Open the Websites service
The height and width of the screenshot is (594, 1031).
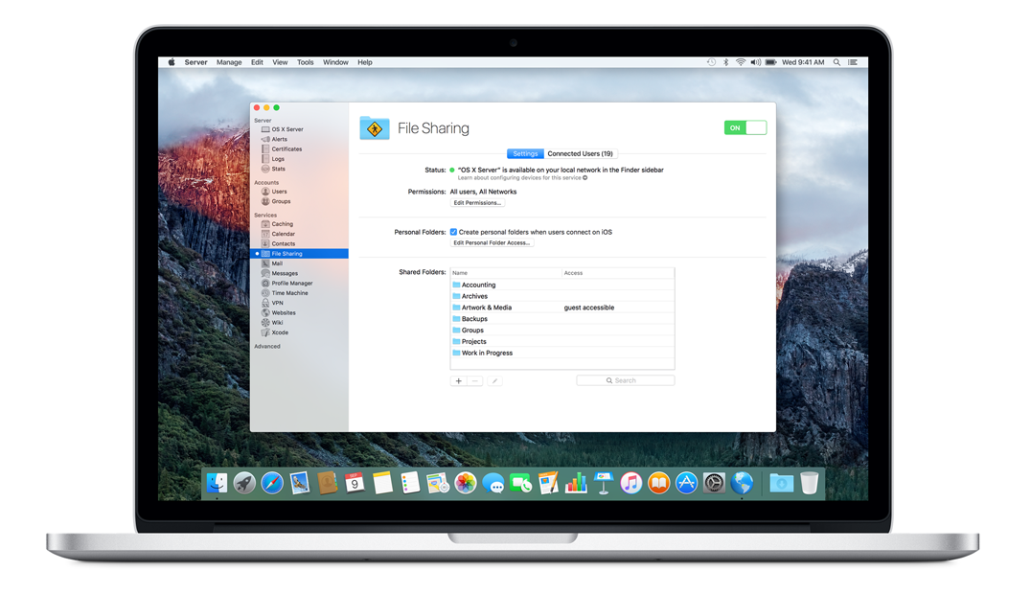click(284, 313)
